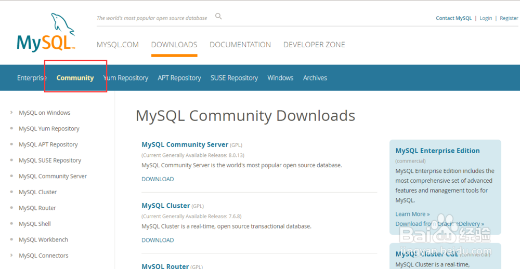The width and height of the screenshot is (520, 269).
Task: Click Download from Oracle eDelivery link
Action: tap(440, 224)
